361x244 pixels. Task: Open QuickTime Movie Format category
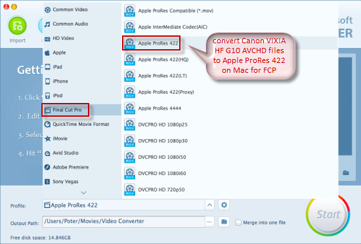[x=82, y=124]
